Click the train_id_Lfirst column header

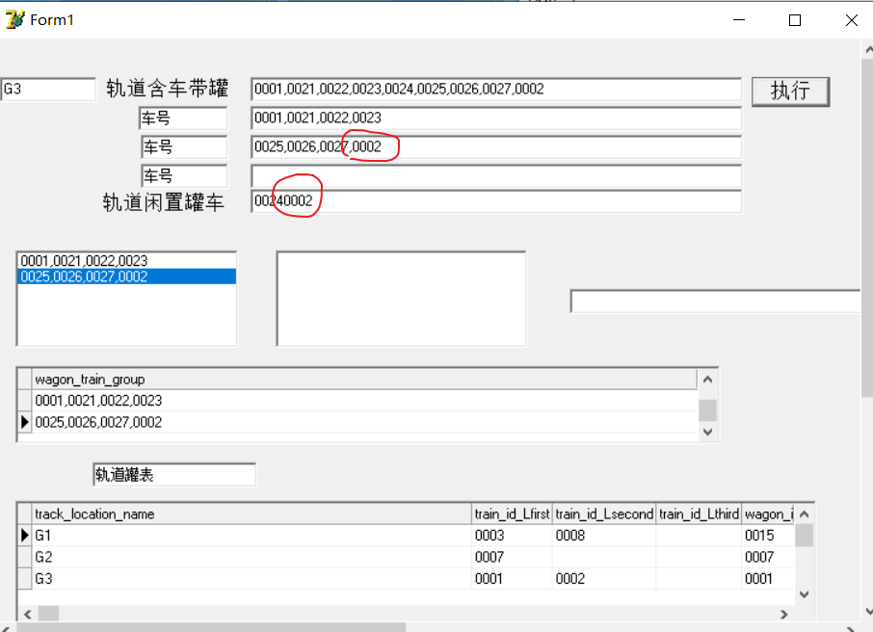(x=512, y=513)
